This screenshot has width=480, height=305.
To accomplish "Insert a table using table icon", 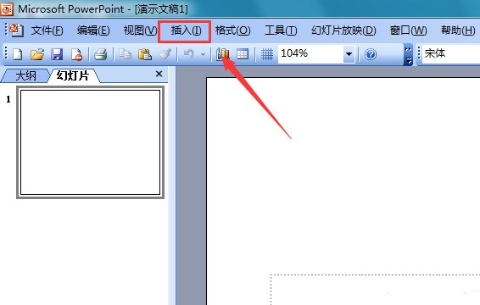I will (x=243, y=54).
